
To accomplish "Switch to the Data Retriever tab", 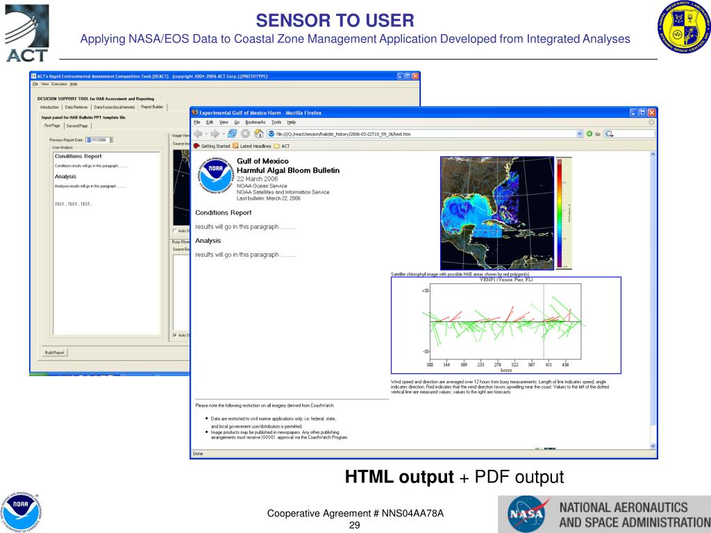I will (x=76, y=107).
